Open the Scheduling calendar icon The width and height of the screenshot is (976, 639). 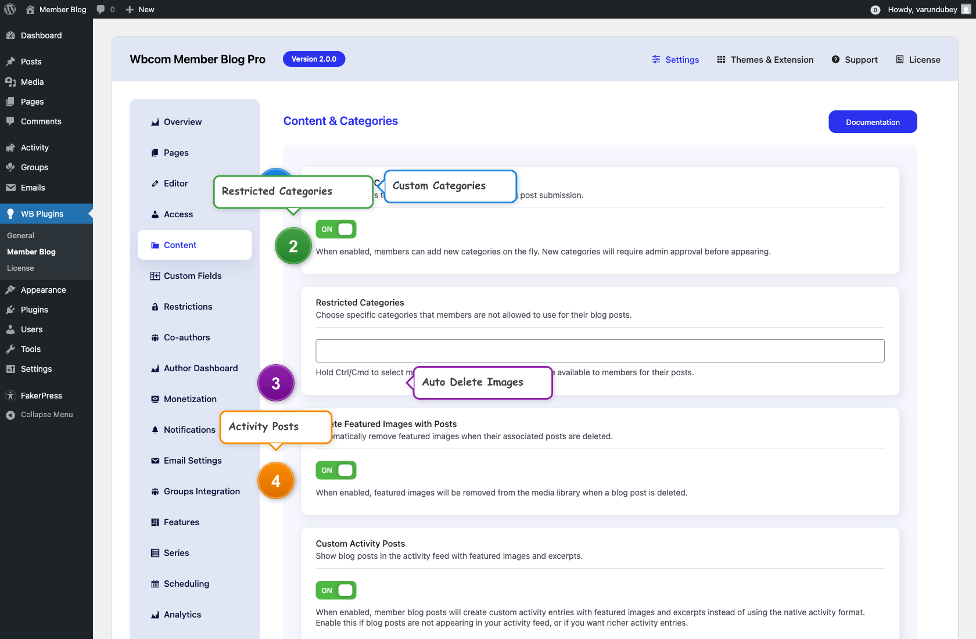pyautogui.click(x=155, y=583)
